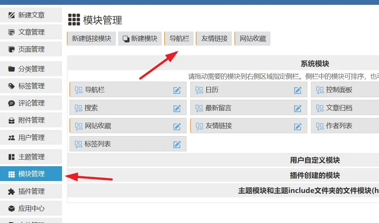Screen dimensions: 379x223
Task: Select 网站收藏 button in top toolbar
Action: [x=253, y=39]
